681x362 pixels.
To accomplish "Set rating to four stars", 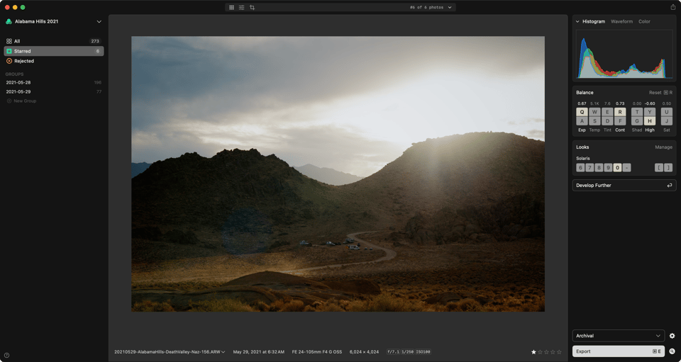I will pyautogui.click(x=553, y=352).
